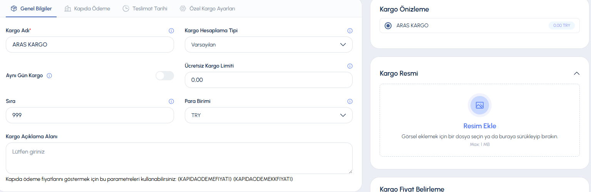Click the Sıra input with 999
This screenshot has width=591, height=192.
(x=90, y=115)
